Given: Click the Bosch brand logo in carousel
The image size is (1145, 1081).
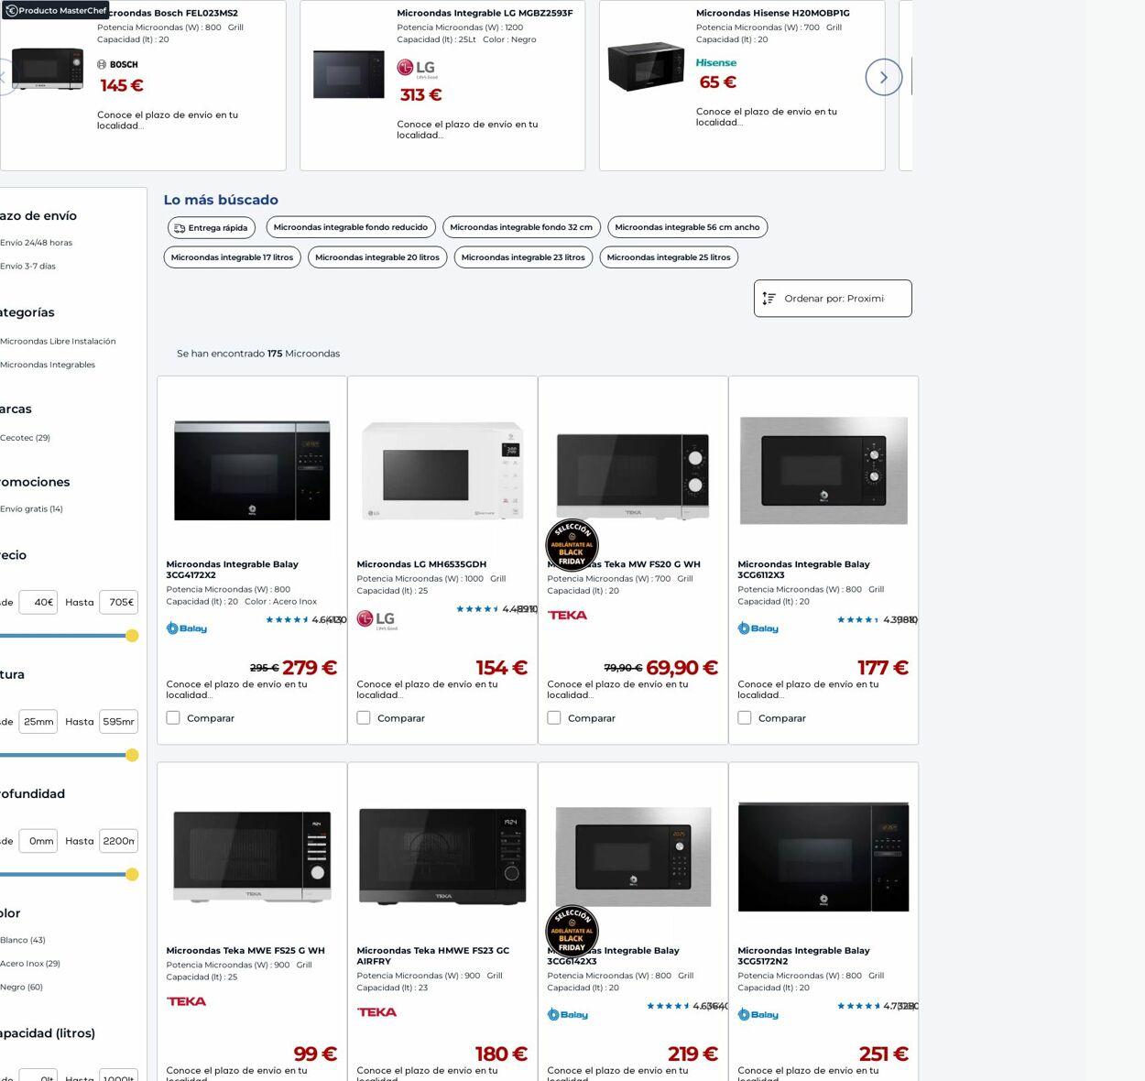Looking at the screenshot, I should pyautogui.click(x=117, y=65).
